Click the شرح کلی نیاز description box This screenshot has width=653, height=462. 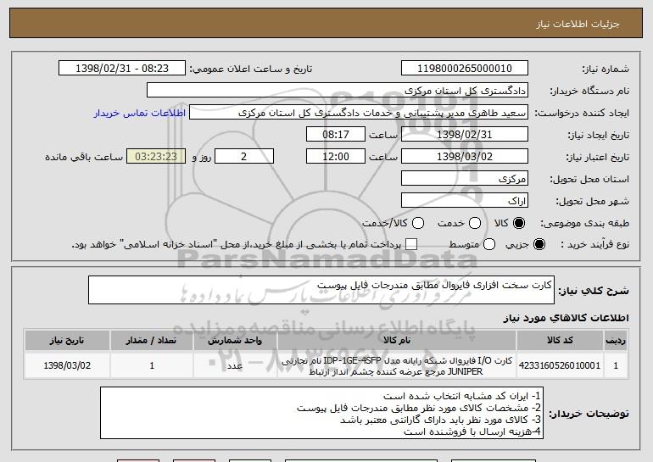[321, 290]
